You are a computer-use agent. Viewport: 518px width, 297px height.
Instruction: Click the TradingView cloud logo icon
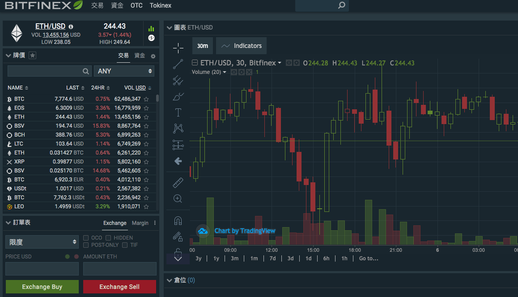(x=203, y=231)
